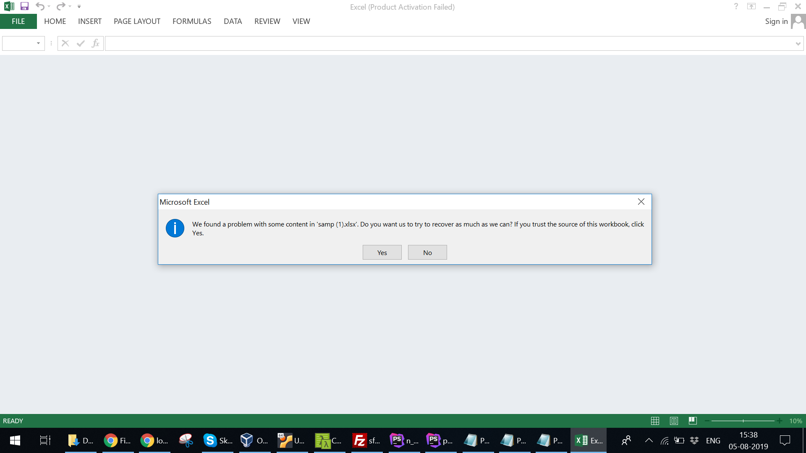The width and height of the screenshot is (806, 453).
Task: Click Yes to recover the workbook
Action: click(382, 253)
